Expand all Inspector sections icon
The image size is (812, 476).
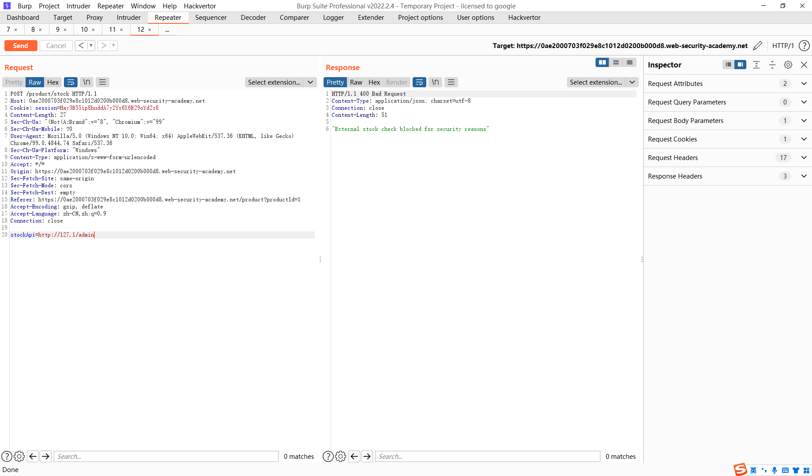point(756,65)
